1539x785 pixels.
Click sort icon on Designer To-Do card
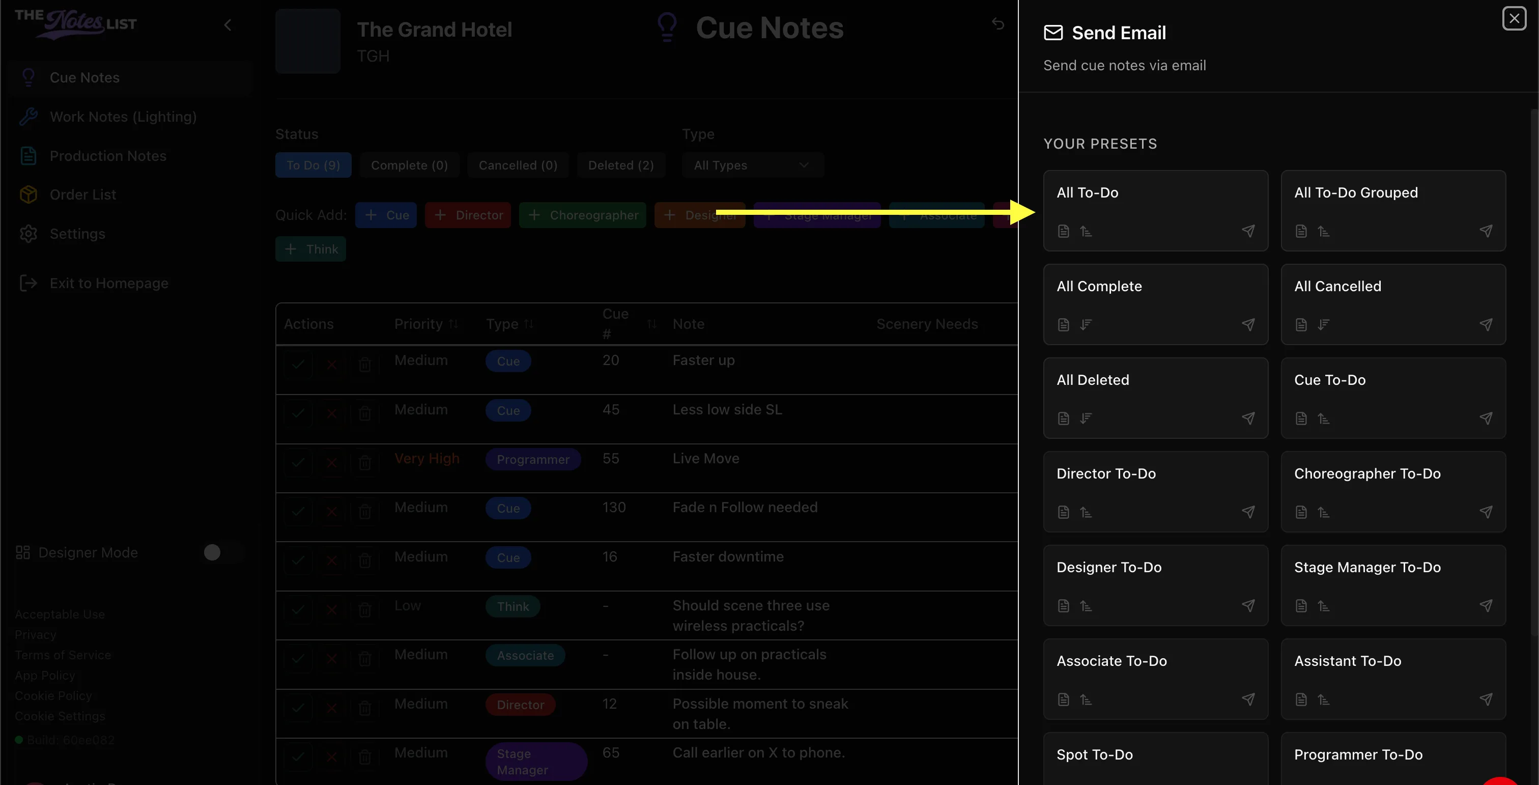click(x=1086, y=606)
